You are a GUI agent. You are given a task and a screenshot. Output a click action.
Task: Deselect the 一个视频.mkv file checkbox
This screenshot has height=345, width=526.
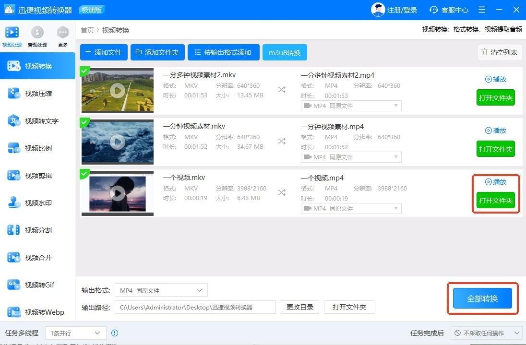point(85,174)
